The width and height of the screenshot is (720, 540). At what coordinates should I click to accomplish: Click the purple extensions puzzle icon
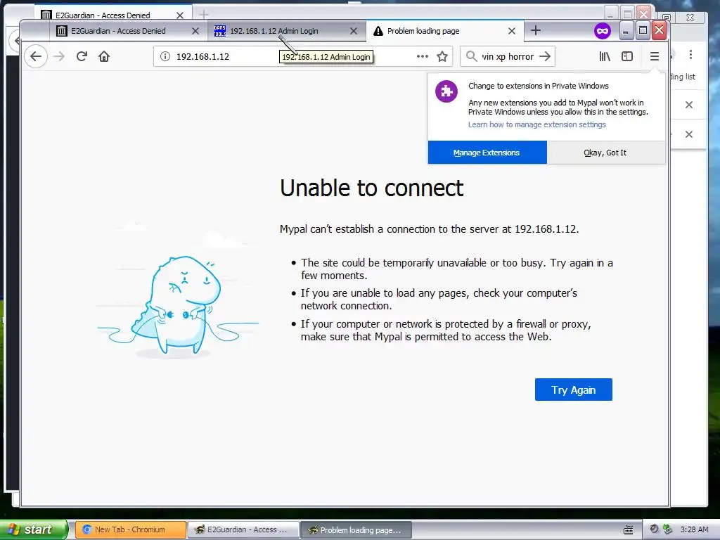pos(446,91)
